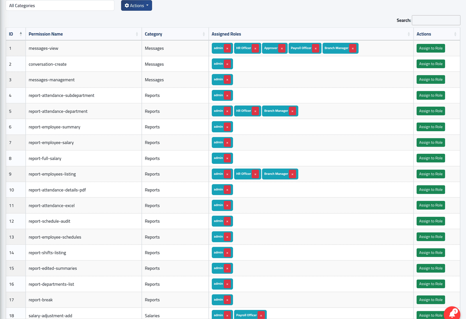The height and width of the screenshot is (319, 466).
Task: Select the salary-adjustment-add permission name
Action: (50, 316)
